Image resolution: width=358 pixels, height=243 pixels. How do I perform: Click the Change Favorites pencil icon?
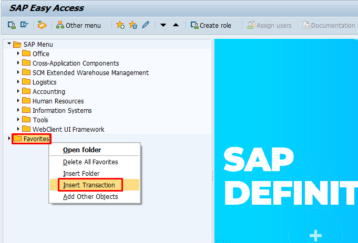pos(146,25)
